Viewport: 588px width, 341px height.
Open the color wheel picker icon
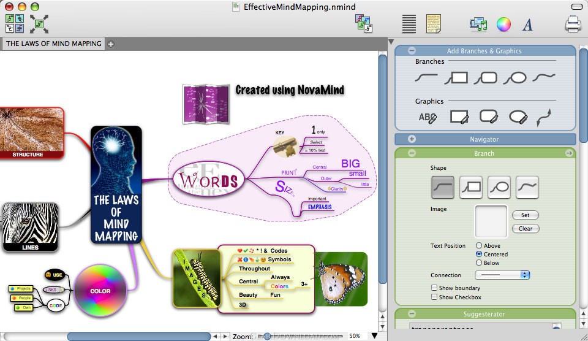click(x=503, y=25)
